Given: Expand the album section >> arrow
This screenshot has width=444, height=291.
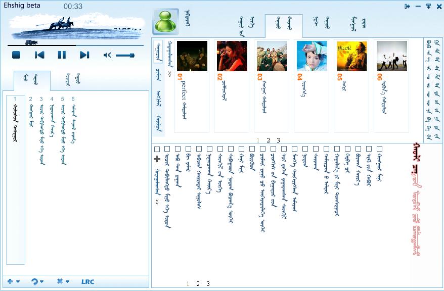Looking at the screenshot, I should pos(169,74).
